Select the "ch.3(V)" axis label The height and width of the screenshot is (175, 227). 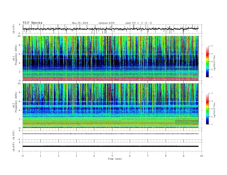click(14, 135)
